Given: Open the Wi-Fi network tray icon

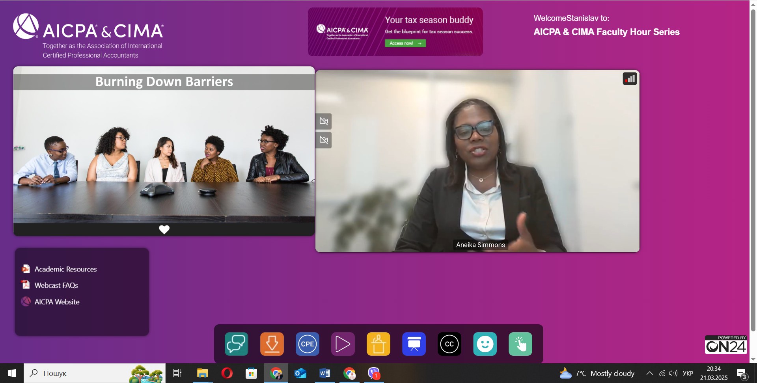Looking at the screenshot, I should pyautogui.click(x=662, y=373).
